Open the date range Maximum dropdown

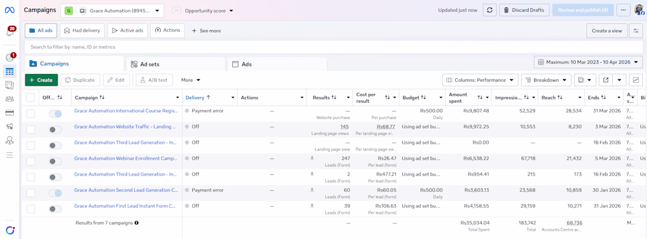tap(588, 62)
